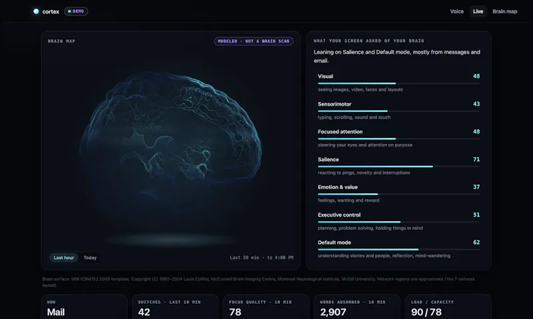
Task: Click the DEMO status badge
Action: [x=76, y=11]
